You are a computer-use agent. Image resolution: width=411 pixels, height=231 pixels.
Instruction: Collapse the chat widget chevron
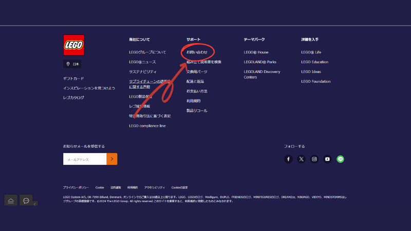35,204
